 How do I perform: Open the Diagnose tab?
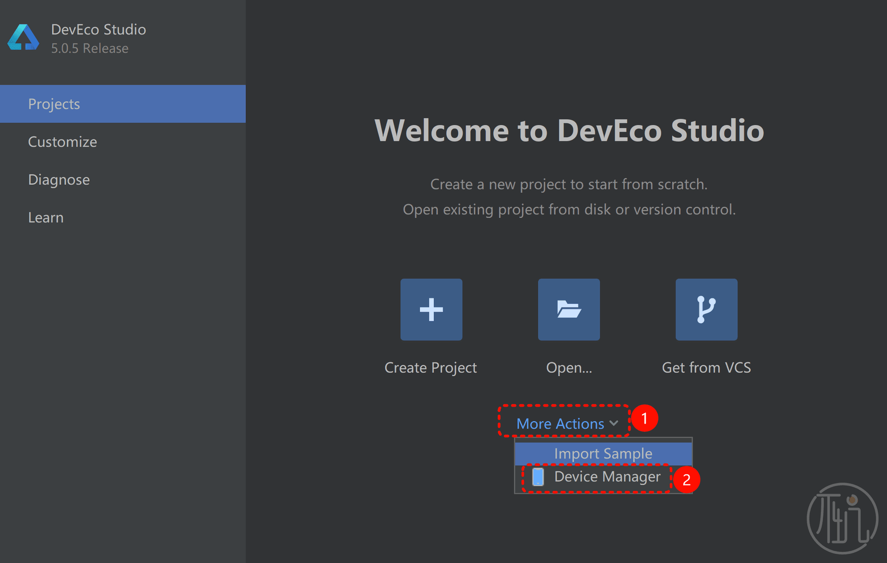[123, 180]
